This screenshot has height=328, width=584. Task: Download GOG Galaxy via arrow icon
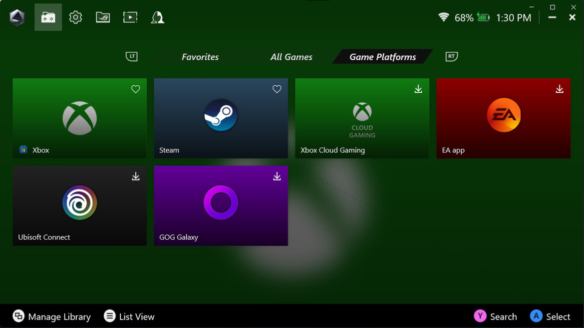tap(277, 176)
